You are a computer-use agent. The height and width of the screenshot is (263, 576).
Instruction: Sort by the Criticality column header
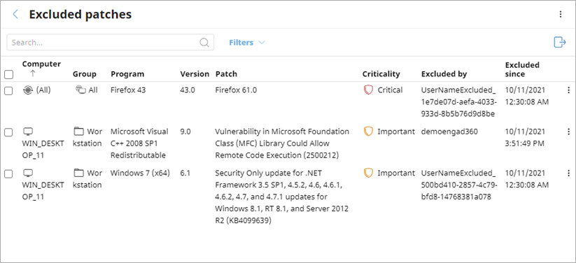[x=381, y=74]
